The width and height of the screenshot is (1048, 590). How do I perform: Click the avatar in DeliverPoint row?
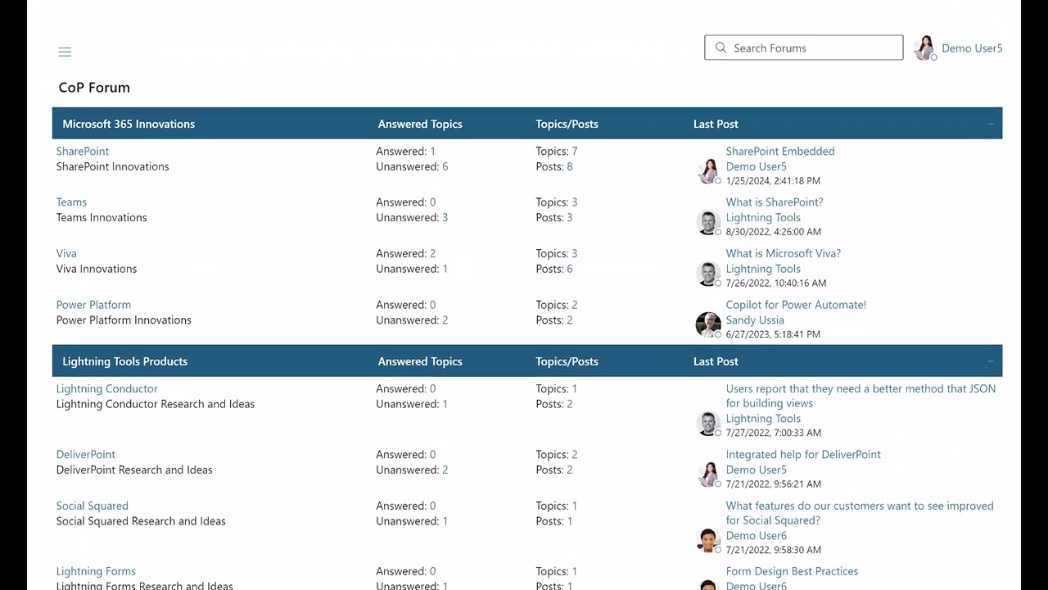[708, 474]
